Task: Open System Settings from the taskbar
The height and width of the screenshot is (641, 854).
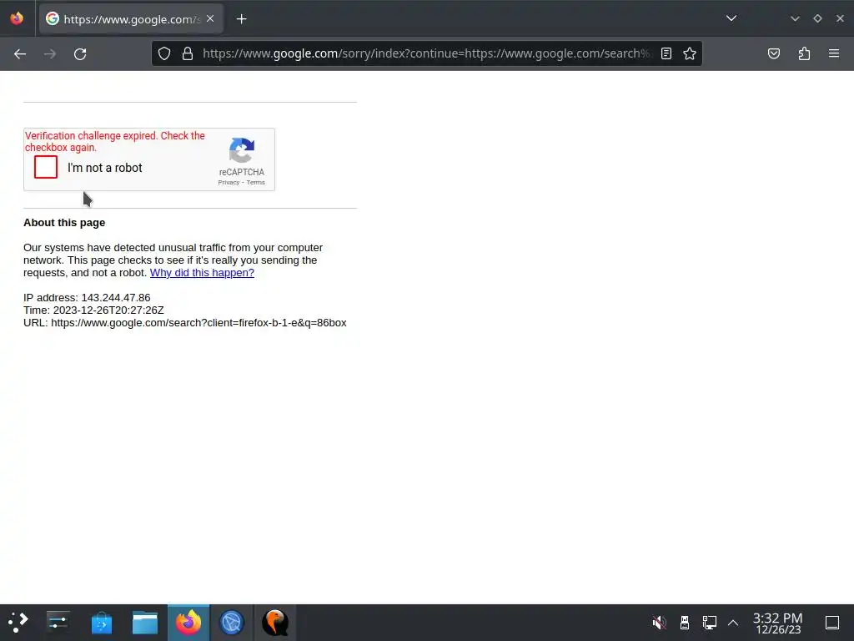Action: 58,622
